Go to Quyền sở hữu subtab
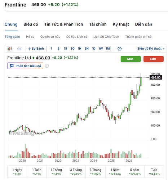 coord(50,37)
